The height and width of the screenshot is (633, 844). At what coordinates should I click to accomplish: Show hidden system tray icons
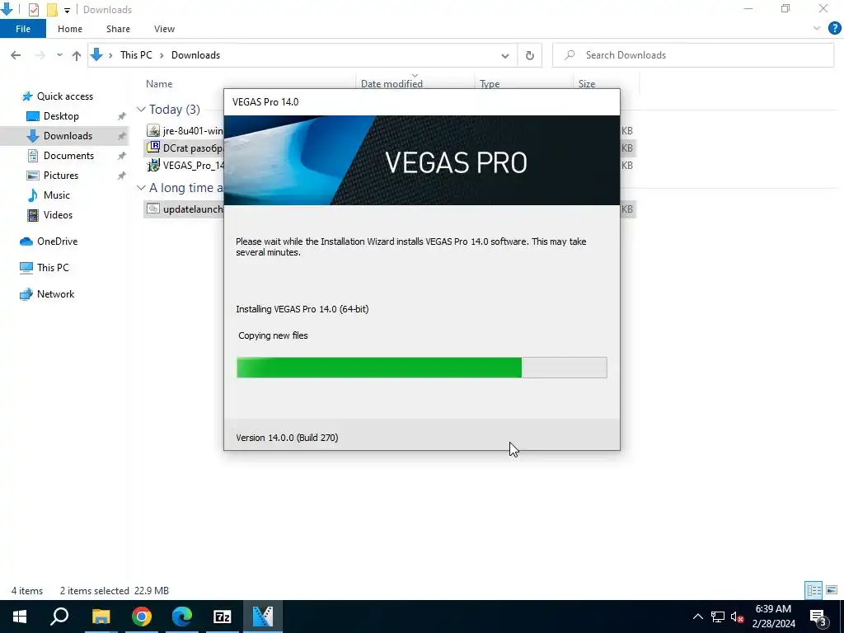(x=697, y=617)
